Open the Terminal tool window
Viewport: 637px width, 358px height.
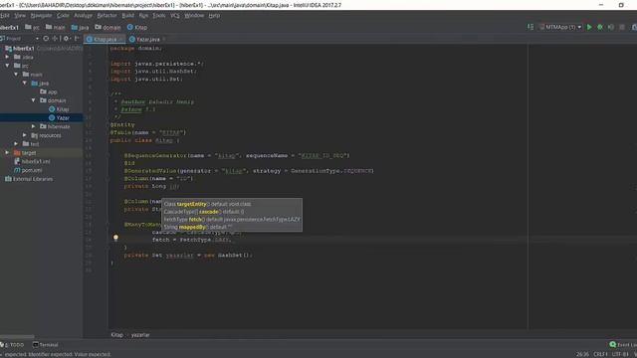pyautogui.click(x=46, y=345)
